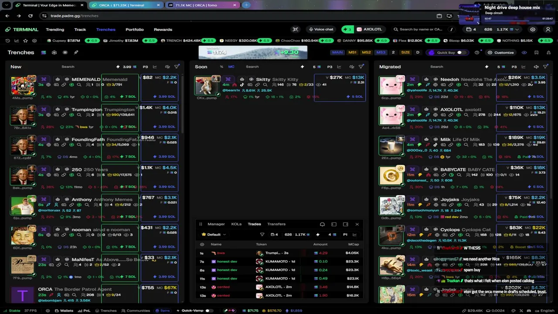
Task: Click the history clock icon in the ticker bar
Action: [8, 41]
